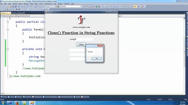Click the Save All toolbar icon
The height and width of the screenshot is (105, 188).
16,6
